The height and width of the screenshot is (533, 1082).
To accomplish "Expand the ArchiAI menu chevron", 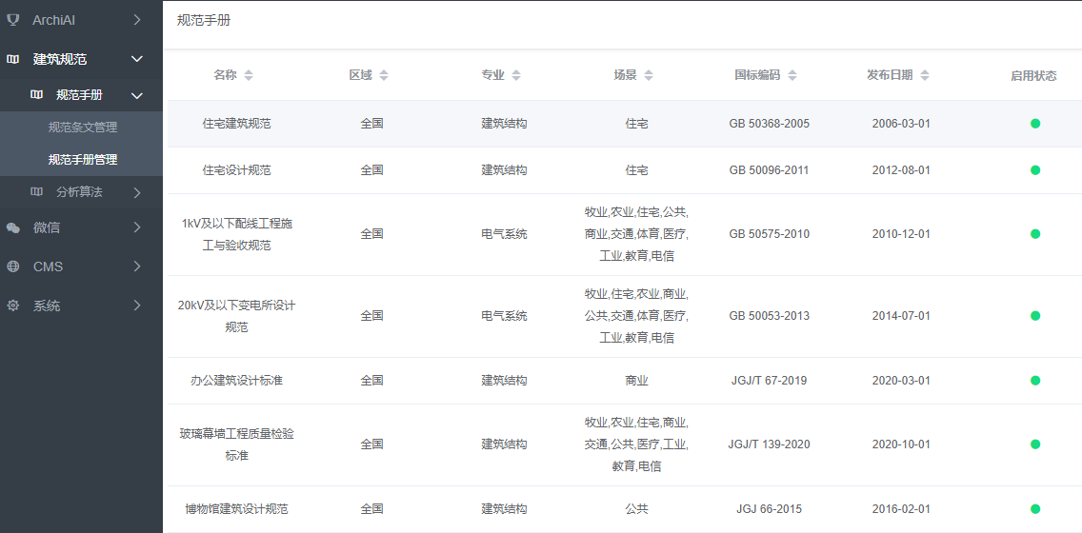I will pyautogui.click(x=137, y=20).
